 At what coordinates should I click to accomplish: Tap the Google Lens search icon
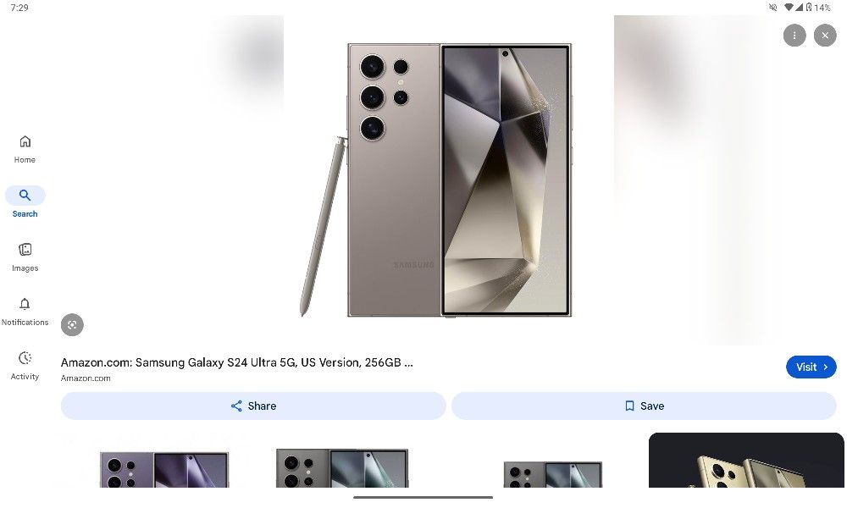pos(72,325)
